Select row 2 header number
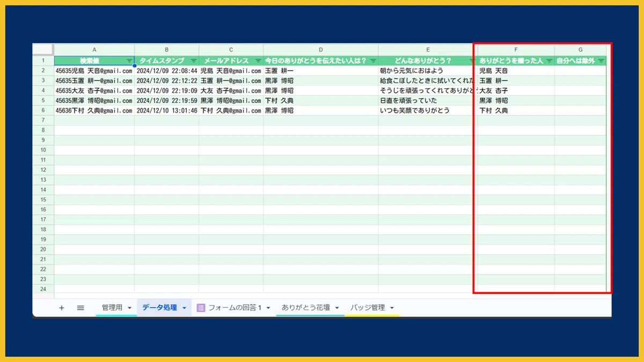This screenshot has height=362, width=644. 43,70
